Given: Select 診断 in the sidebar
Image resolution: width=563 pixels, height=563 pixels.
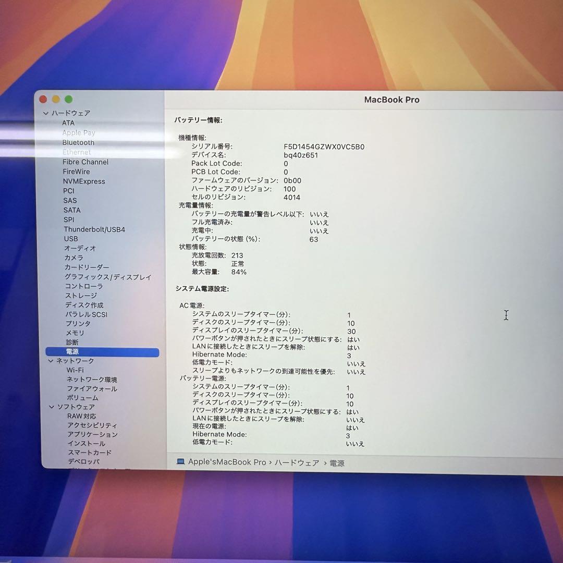Looking at the screenshot, I should (x=72, y=342).
